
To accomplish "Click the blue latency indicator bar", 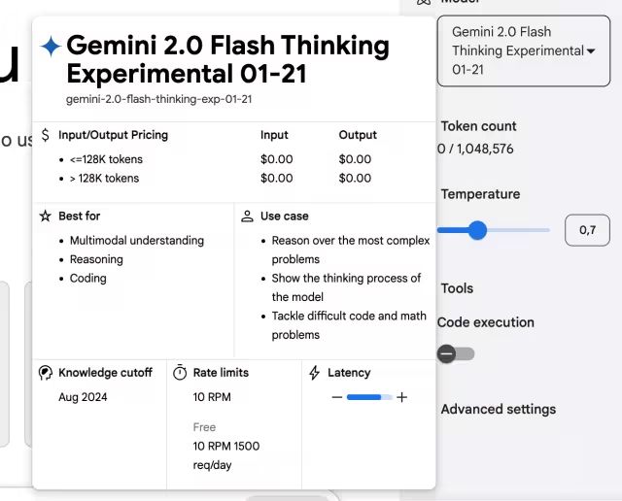I will [x=366, y=397].
